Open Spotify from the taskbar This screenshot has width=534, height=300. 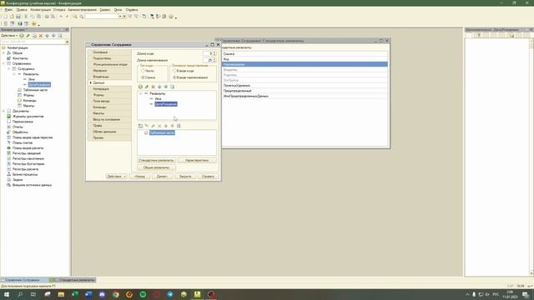click(143, 294)
